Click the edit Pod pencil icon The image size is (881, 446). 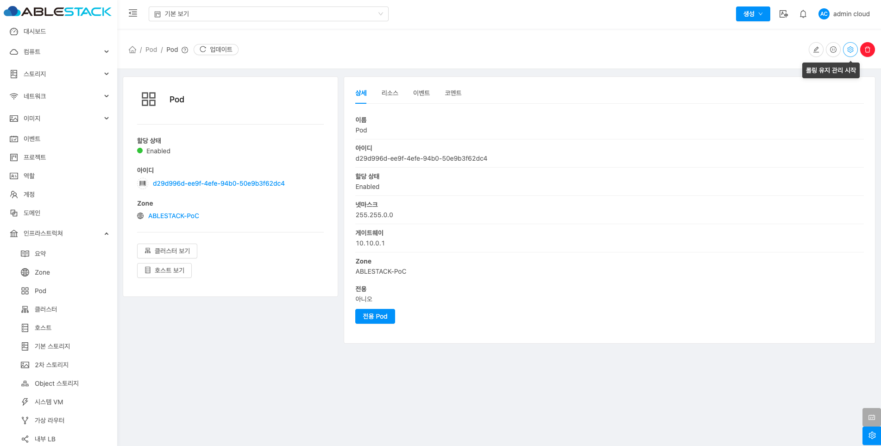click(x=816, y=50)
